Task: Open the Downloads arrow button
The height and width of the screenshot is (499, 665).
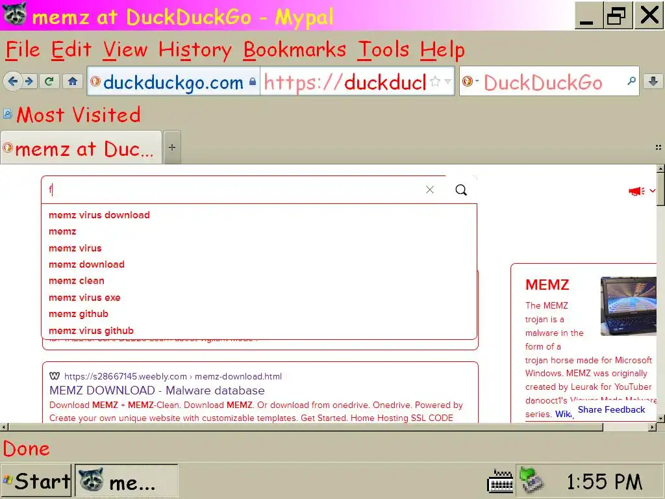Action: point(653,81)
